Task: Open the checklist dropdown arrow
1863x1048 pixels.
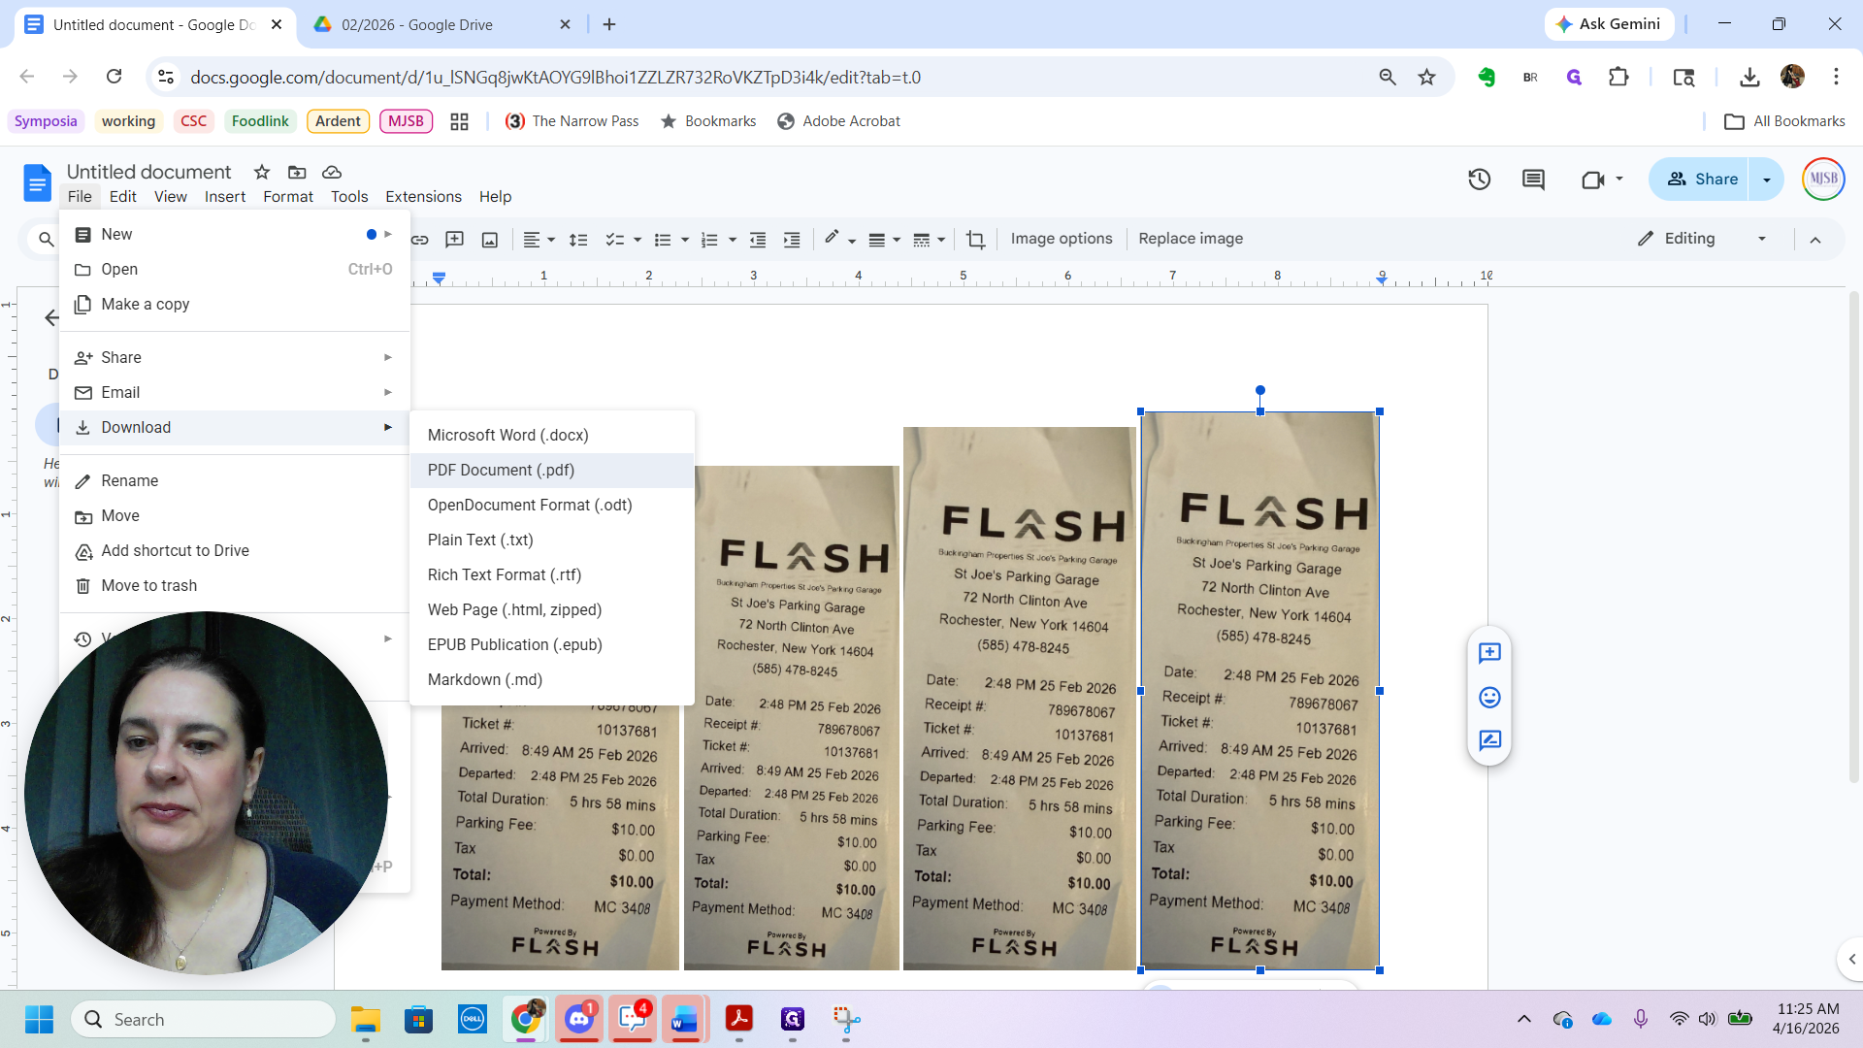Action: pyautogui.click(x=637, y=240)
